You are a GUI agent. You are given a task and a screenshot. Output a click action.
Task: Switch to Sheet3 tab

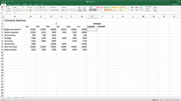(x=23, y=98)
